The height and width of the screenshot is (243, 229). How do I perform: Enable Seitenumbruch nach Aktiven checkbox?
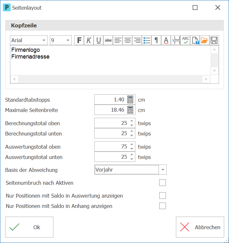click(x=162, y=183)
